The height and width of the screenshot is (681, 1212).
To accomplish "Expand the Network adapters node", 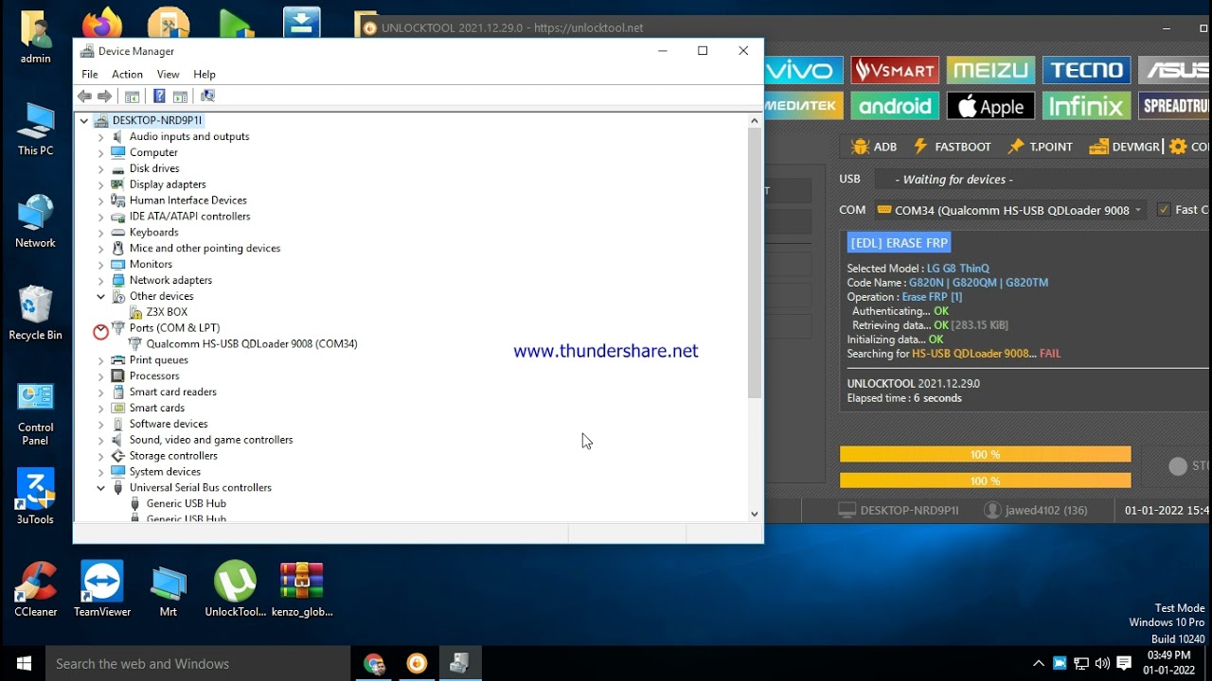I will pyautogui.click(x=101, y=280).
